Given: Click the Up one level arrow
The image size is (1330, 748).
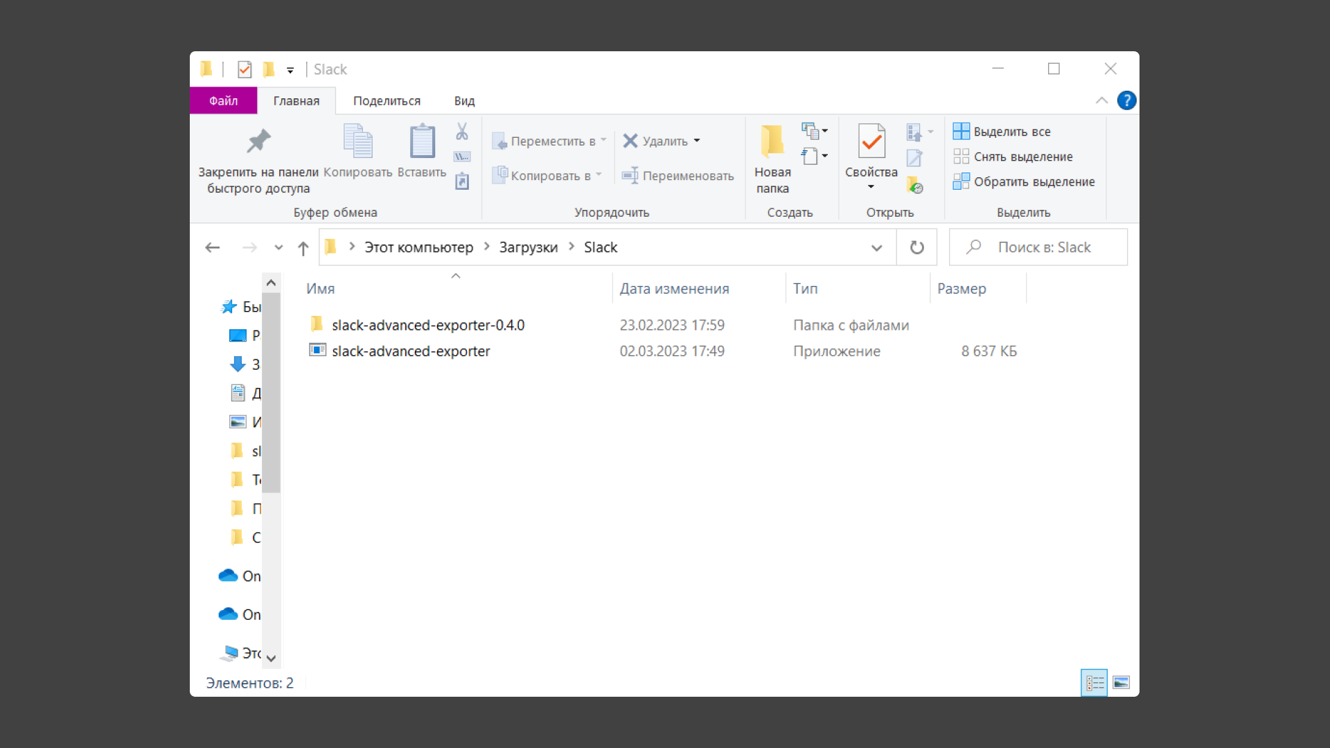Looking at the screenshot, I should coord(303,248).
